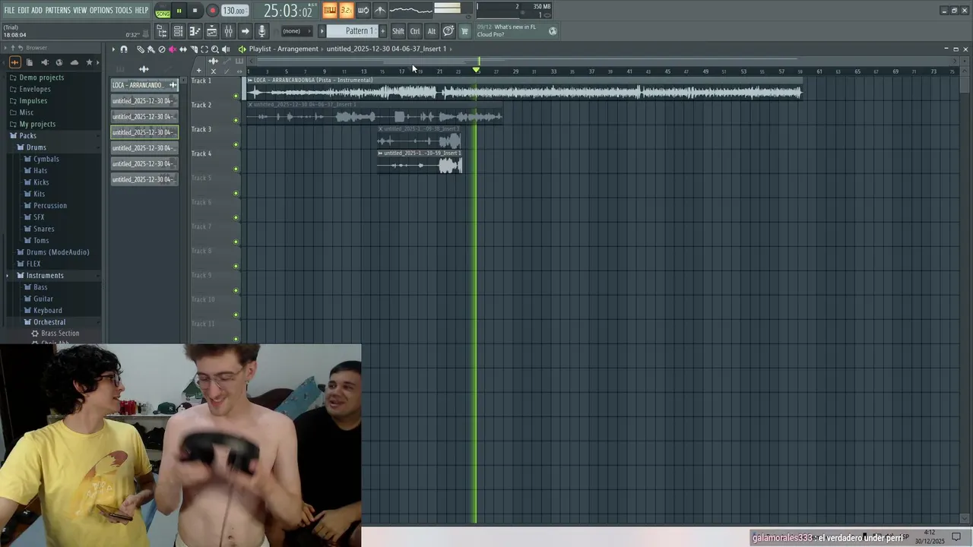
Task: Toggle the Shift typing key button
Action: [398, 31]
